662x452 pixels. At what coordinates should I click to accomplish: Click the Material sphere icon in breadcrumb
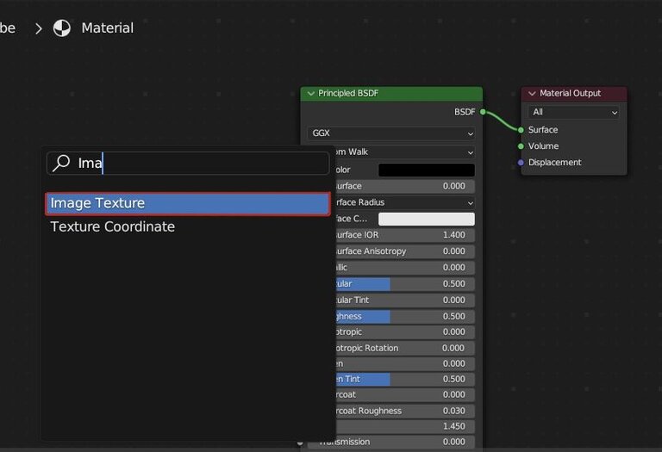[62, 28]
